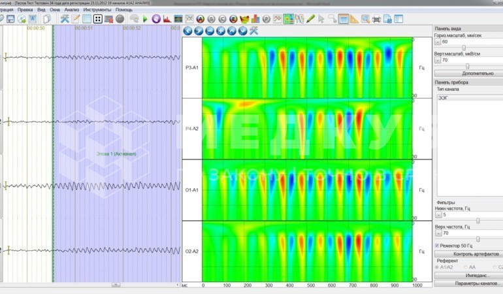Click the blue plus button in wavelet panel
This screenshot has height=294, width=503.
click(x=221, y=31)
